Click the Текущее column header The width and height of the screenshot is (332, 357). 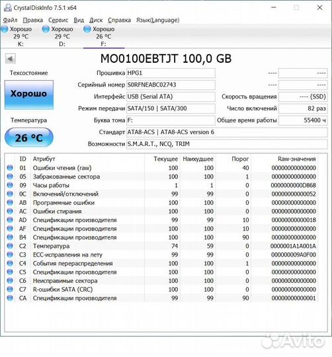point(165,159)
